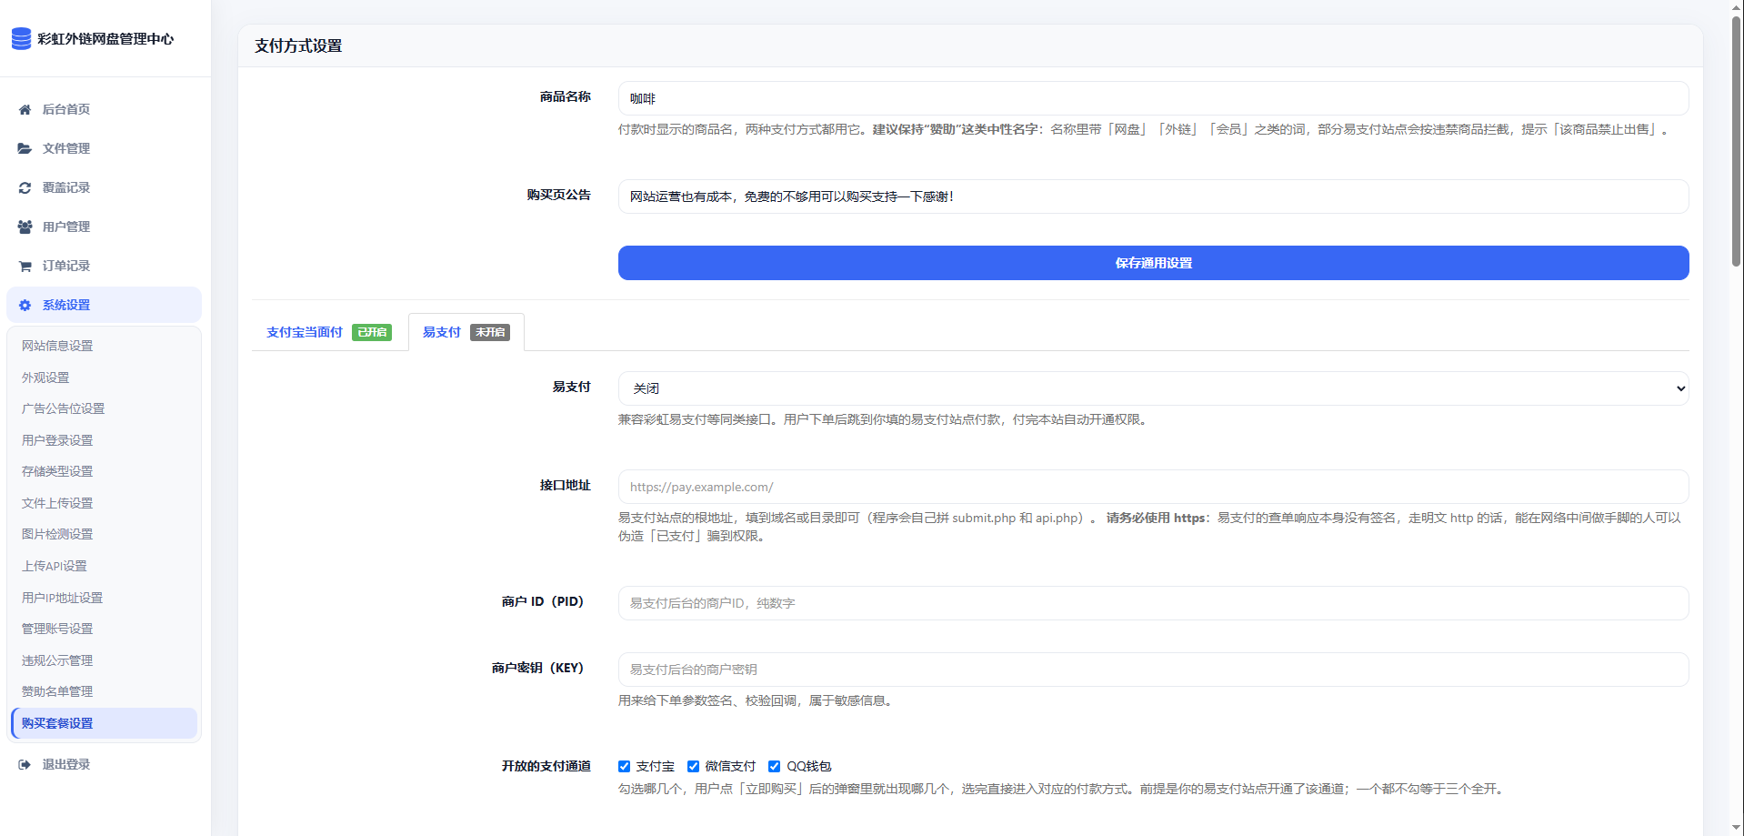1744x836 pixels.
Task: Open 上传API设置 in the submenu
Action: pos(55,566)
